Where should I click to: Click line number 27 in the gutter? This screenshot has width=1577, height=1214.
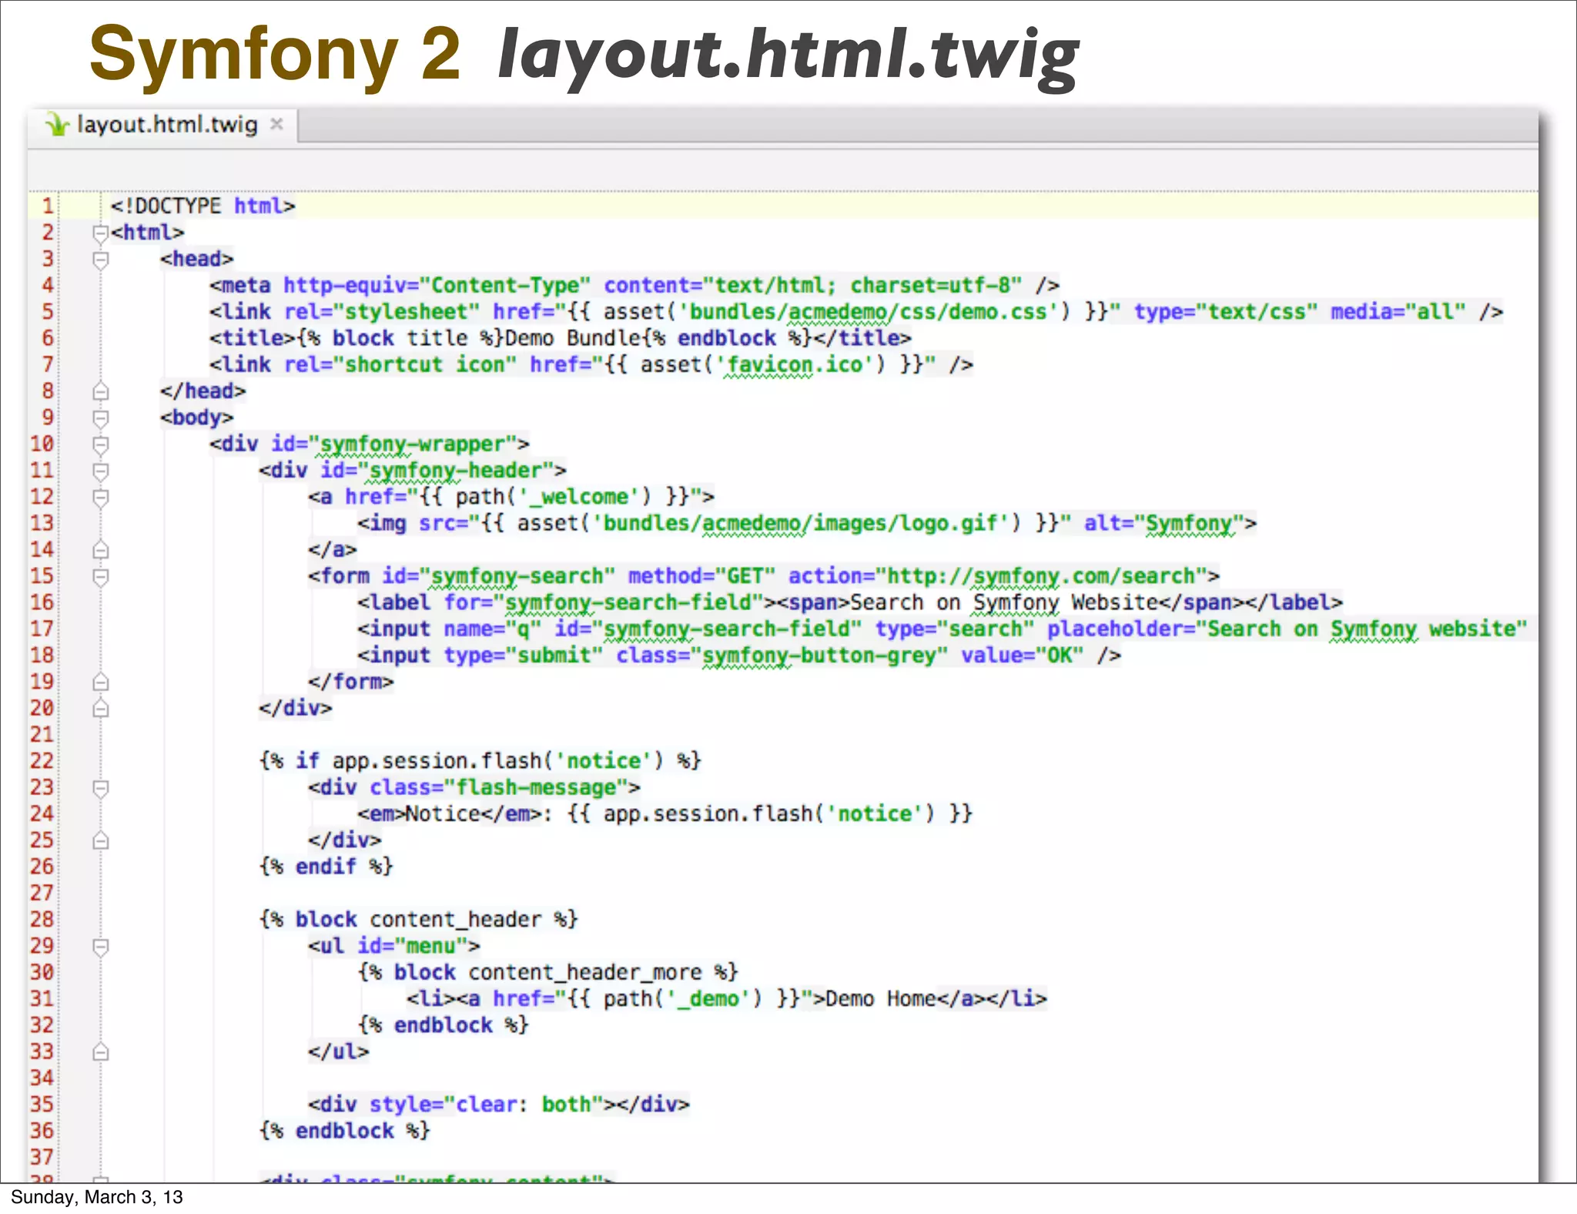(x=42, y=894)
